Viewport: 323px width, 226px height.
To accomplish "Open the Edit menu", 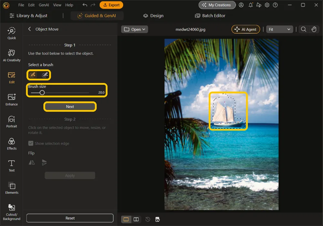I will [x=31, y=5].
